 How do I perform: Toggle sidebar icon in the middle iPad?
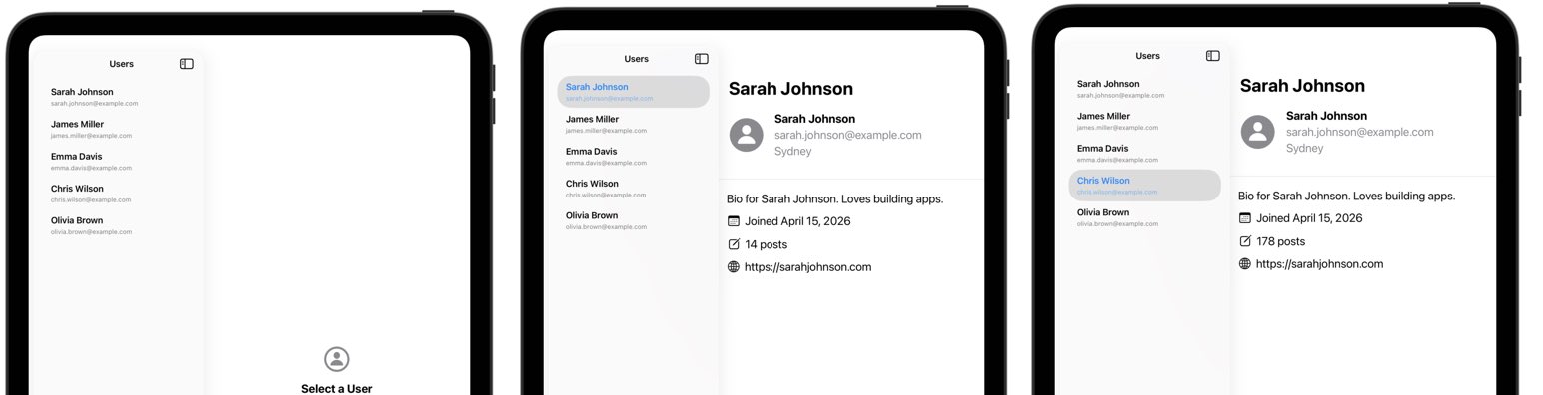pos(702,59)
